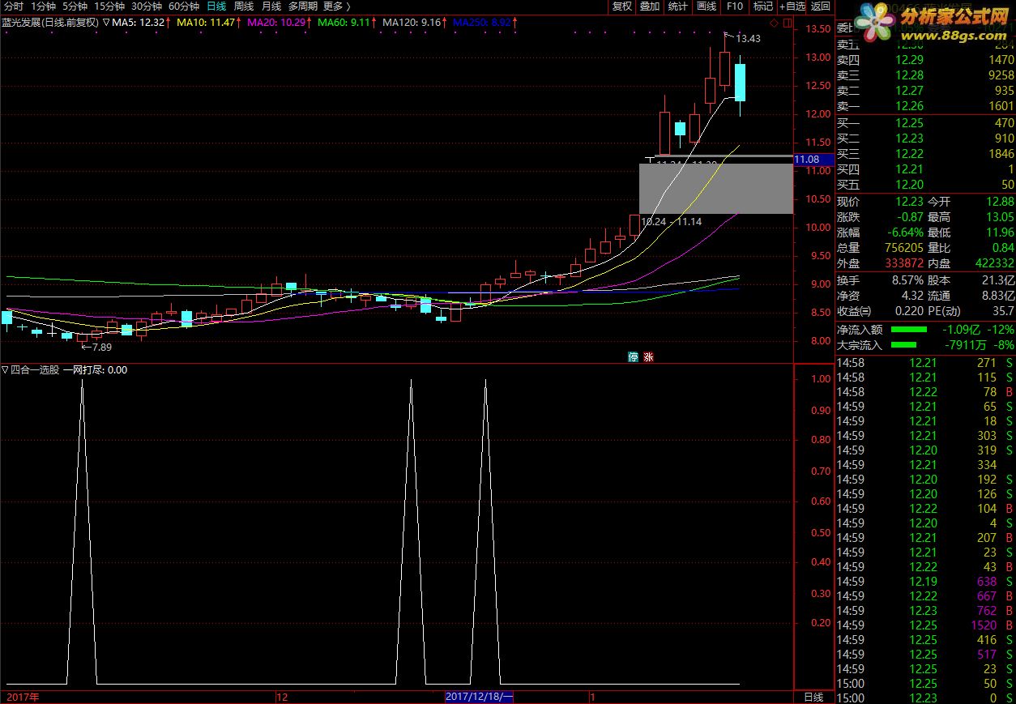Viewport: 1016px width, 704px height.
Task: Click the tick row with volume 1520
Action: click(x=924, y=625)
